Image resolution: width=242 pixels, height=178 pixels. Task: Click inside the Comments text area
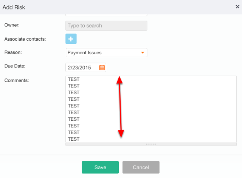(x=151, y=109)
